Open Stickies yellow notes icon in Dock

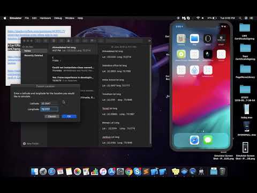click(x=176, y=172)
